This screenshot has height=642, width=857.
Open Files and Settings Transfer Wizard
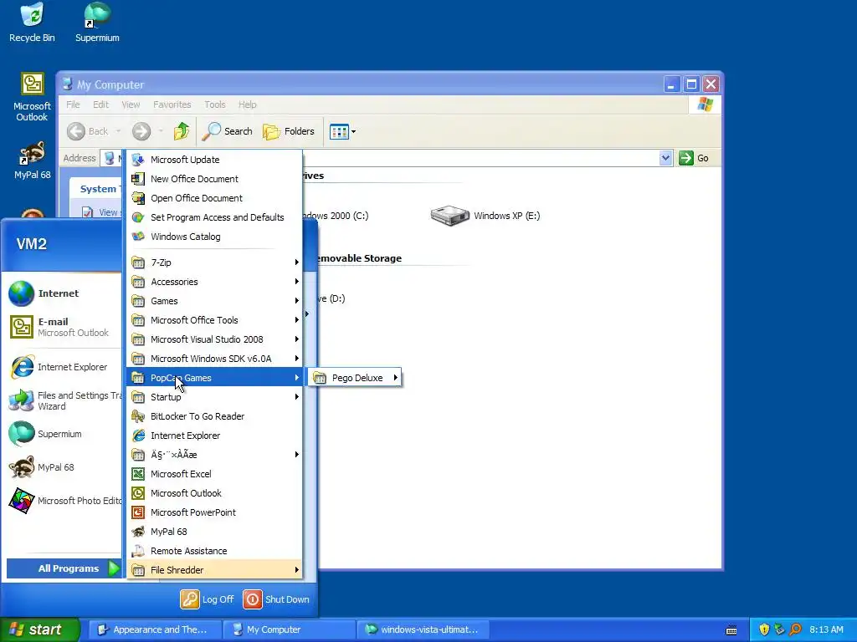(x=63, y=400)
